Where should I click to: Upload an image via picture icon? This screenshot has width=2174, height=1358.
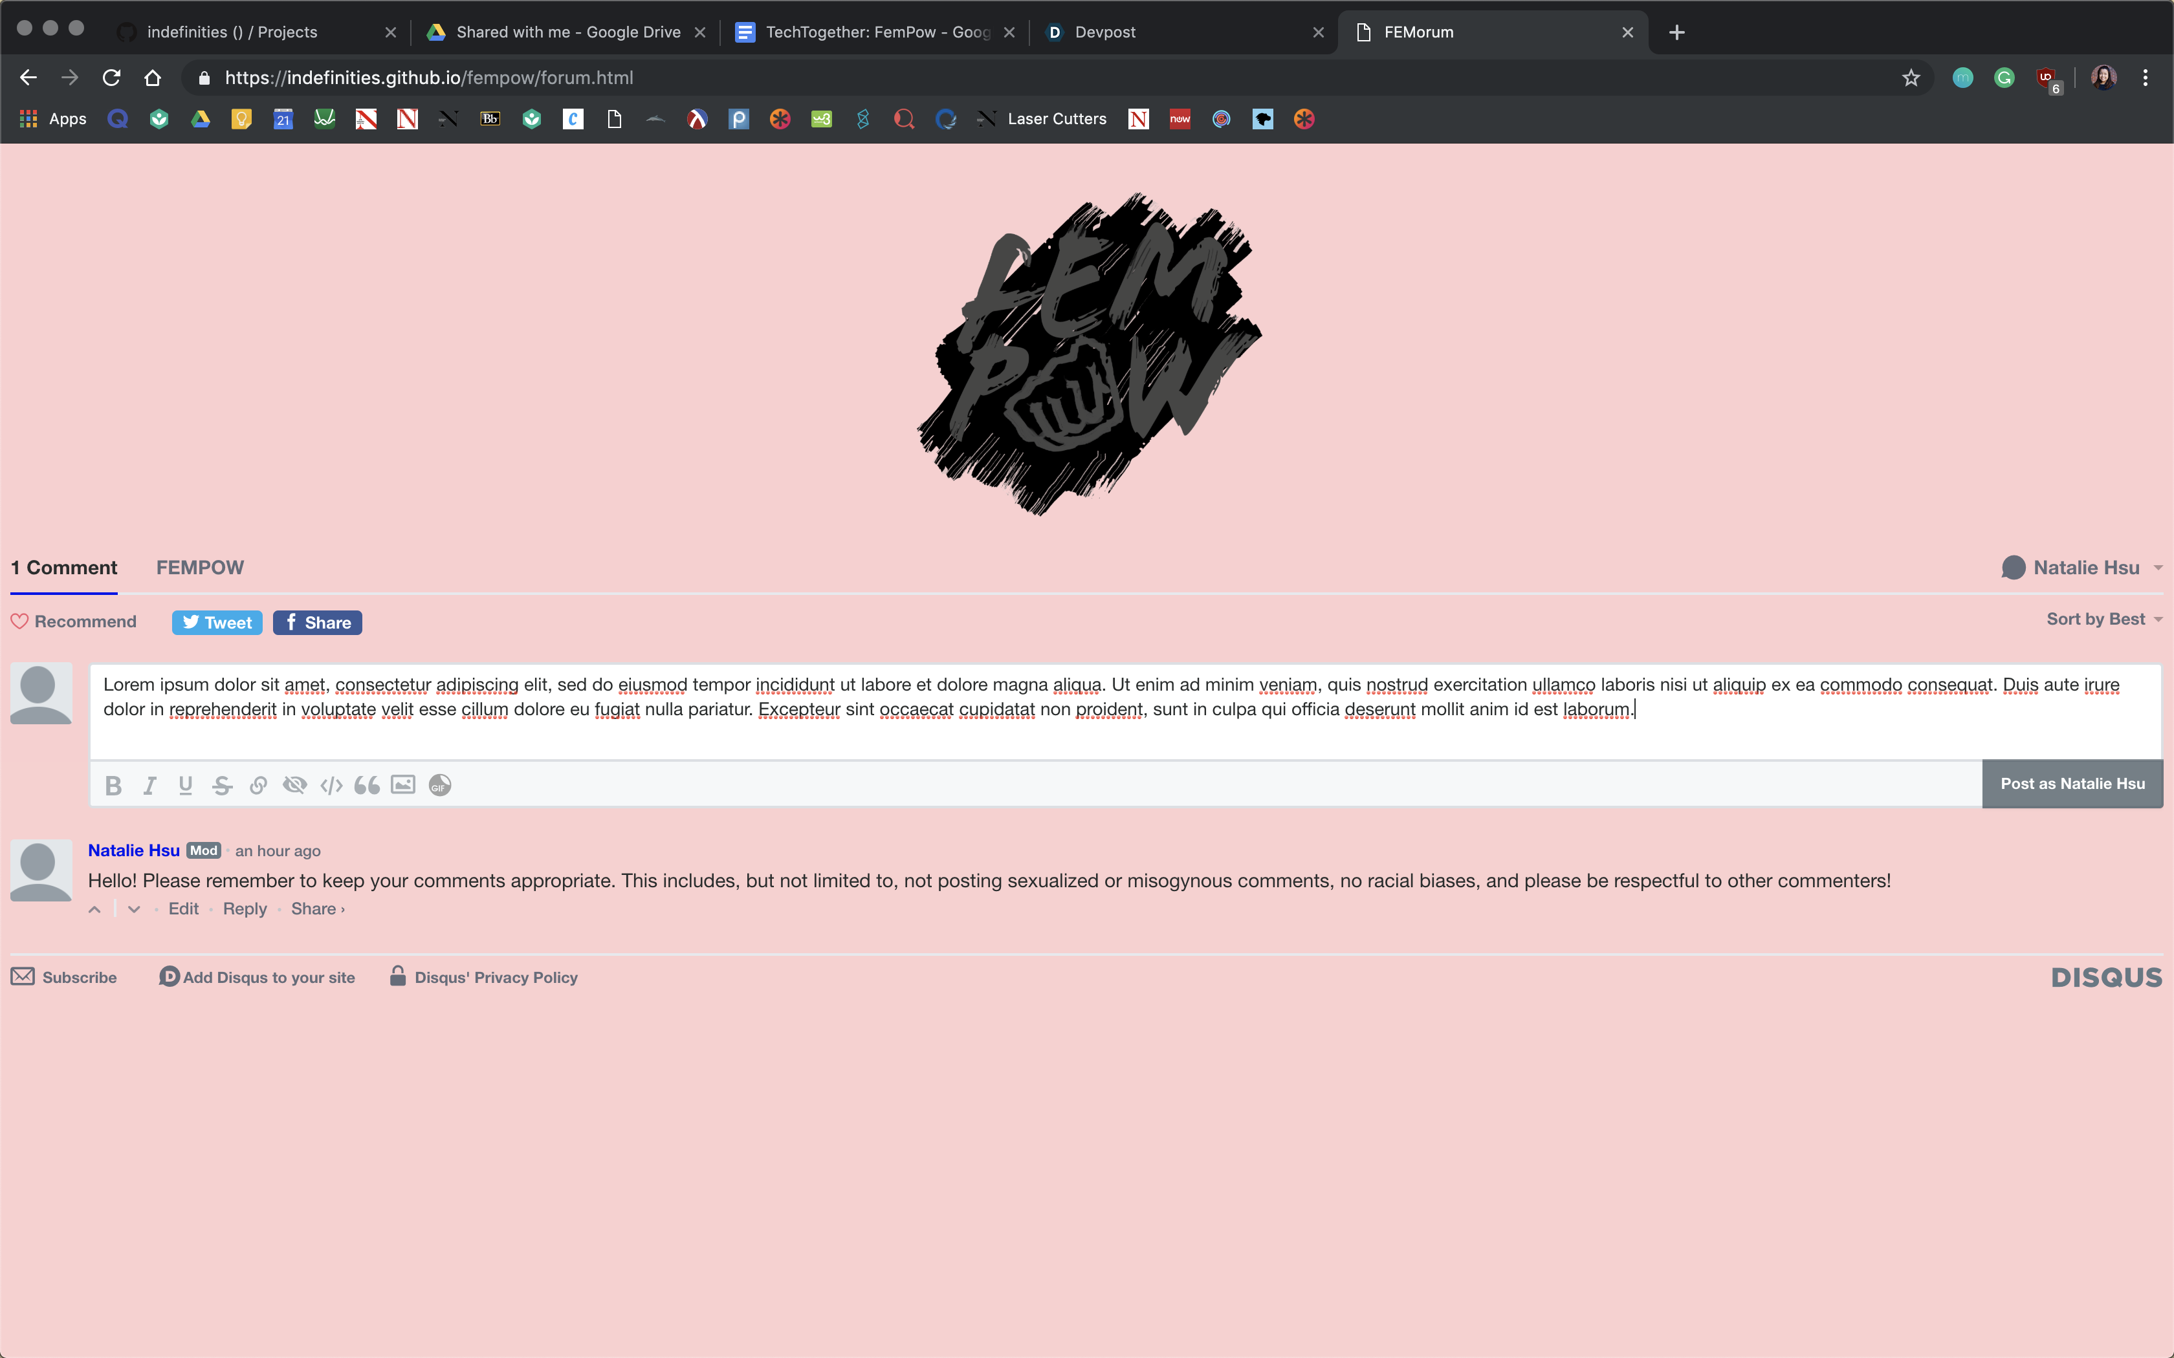(x=403, y=785)
